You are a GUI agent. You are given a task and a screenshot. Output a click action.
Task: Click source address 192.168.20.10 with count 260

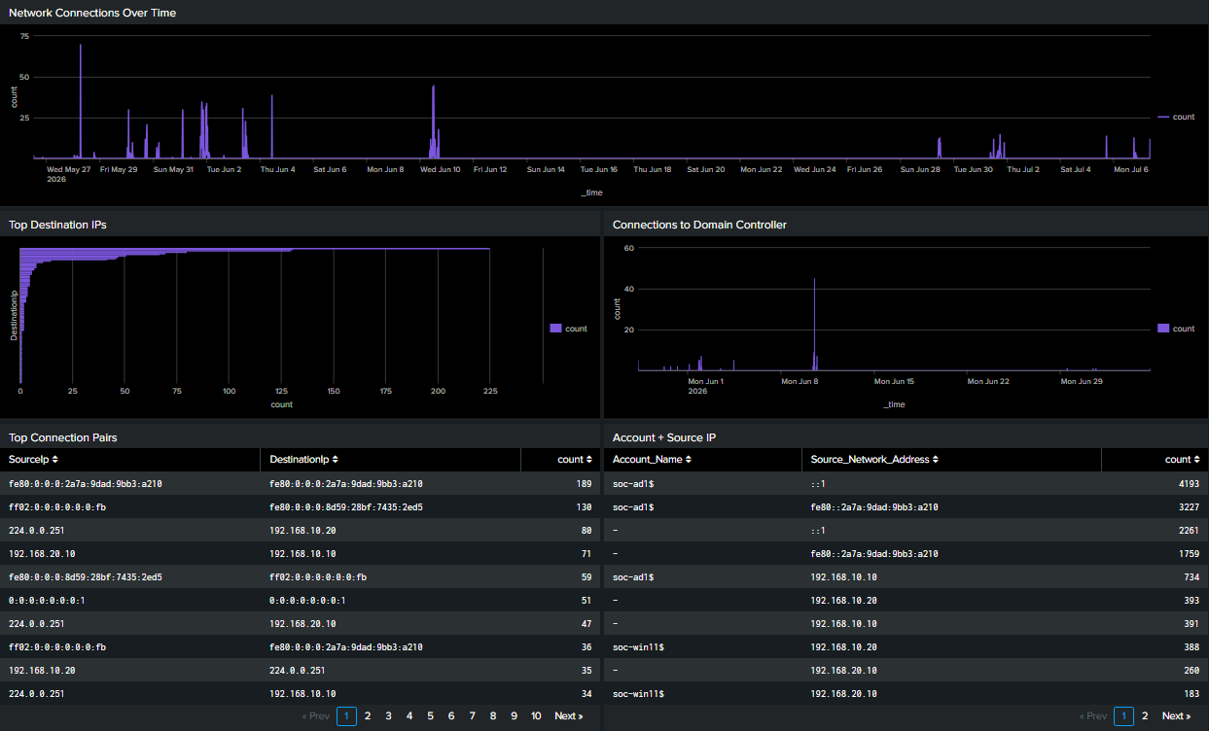(x=843, y=670)
